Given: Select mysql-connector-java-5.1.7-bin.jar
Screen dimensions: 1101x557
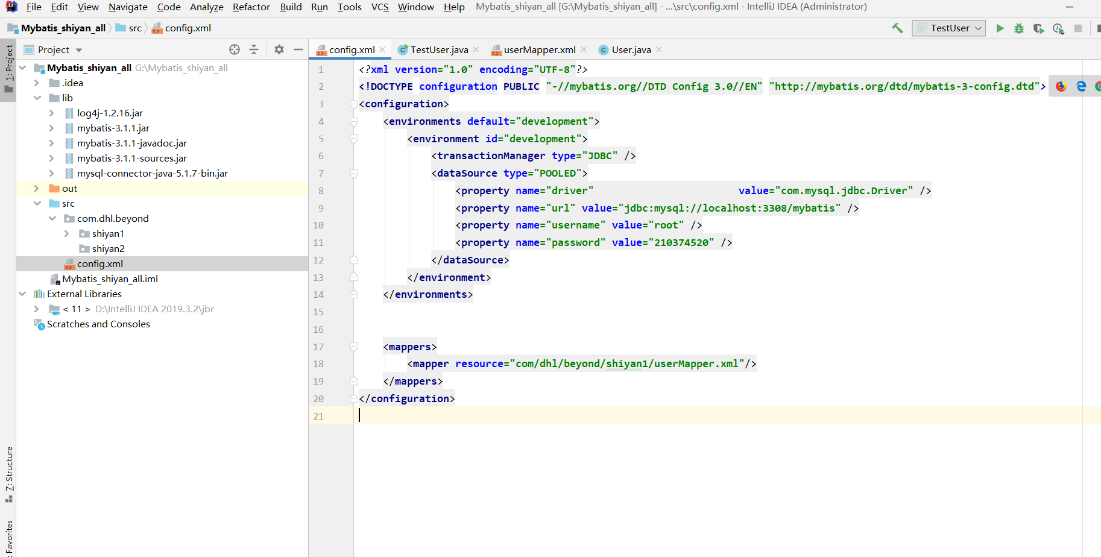Looking at the screenshot, I should (152, 173).
